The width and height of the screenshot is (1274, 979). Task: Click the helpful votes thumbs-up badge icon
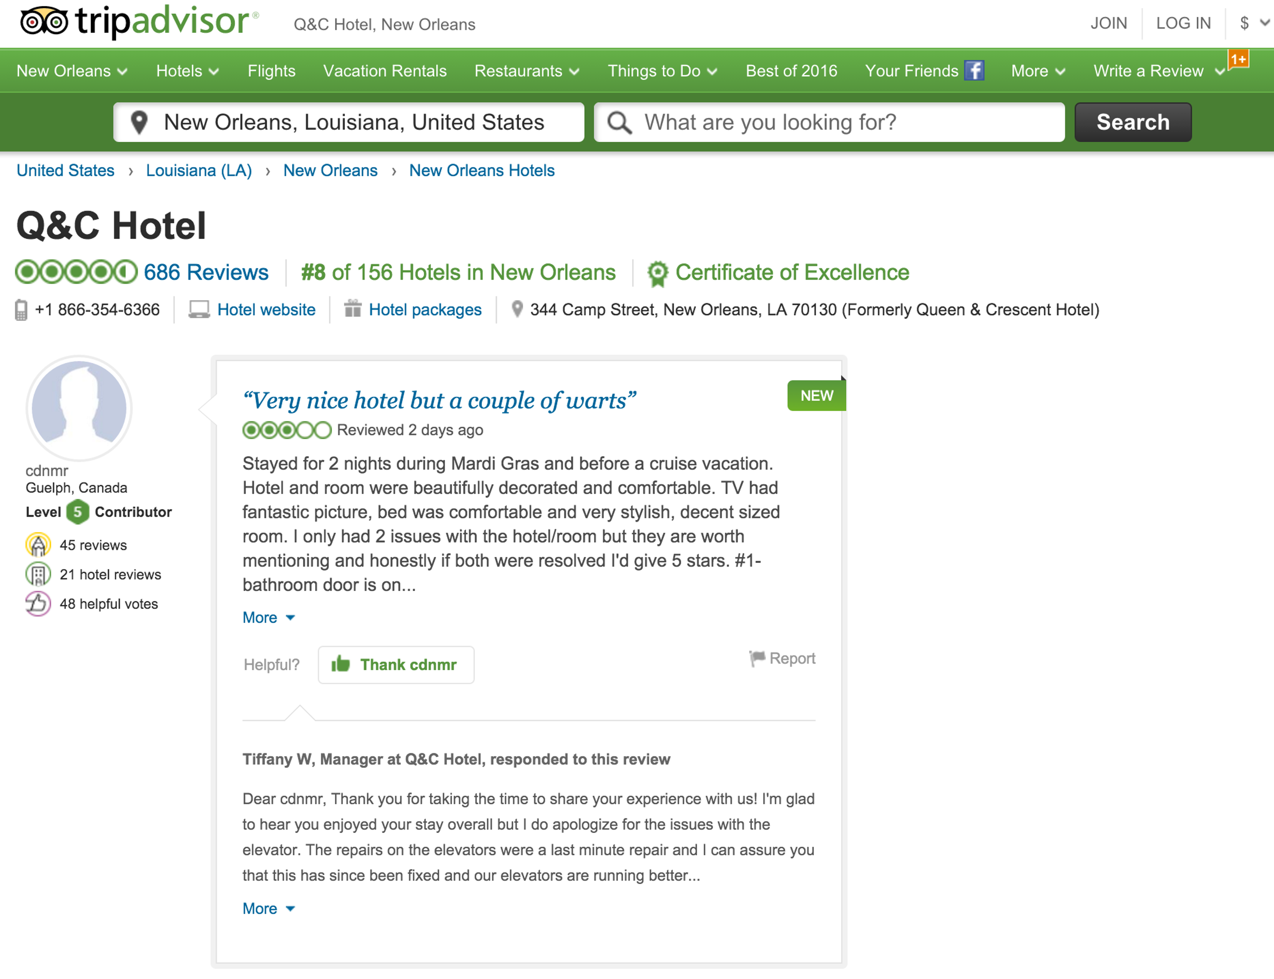38,604
